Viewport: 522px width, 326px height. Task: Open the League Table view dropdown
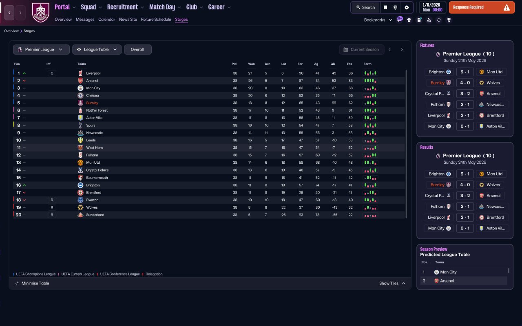click(x=97, y=50)
